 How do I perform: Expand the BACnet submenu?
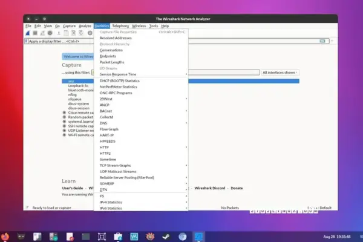[141, 111]
